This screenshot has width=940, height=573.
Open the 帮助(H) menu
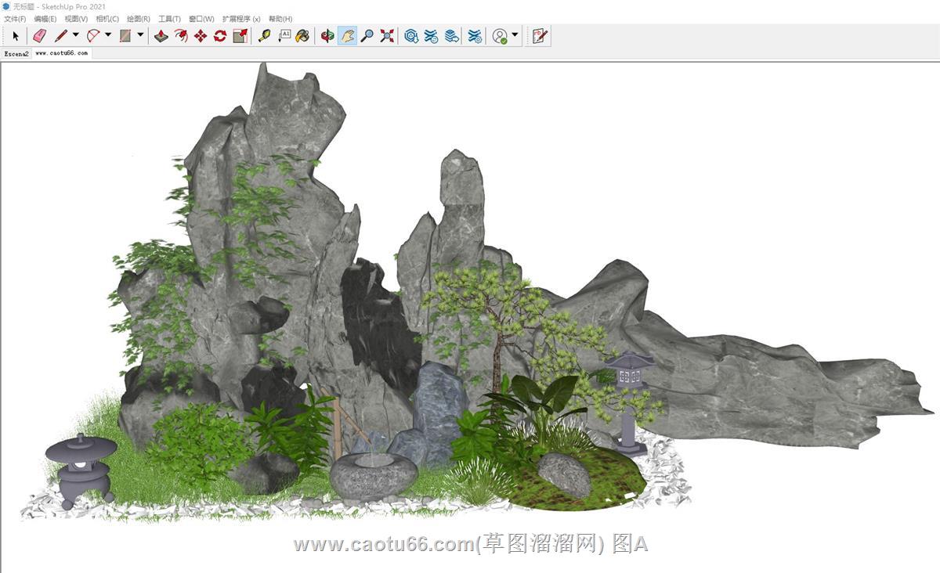point(280,19)
